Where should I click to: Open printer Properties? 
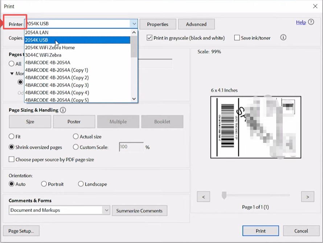158,24
